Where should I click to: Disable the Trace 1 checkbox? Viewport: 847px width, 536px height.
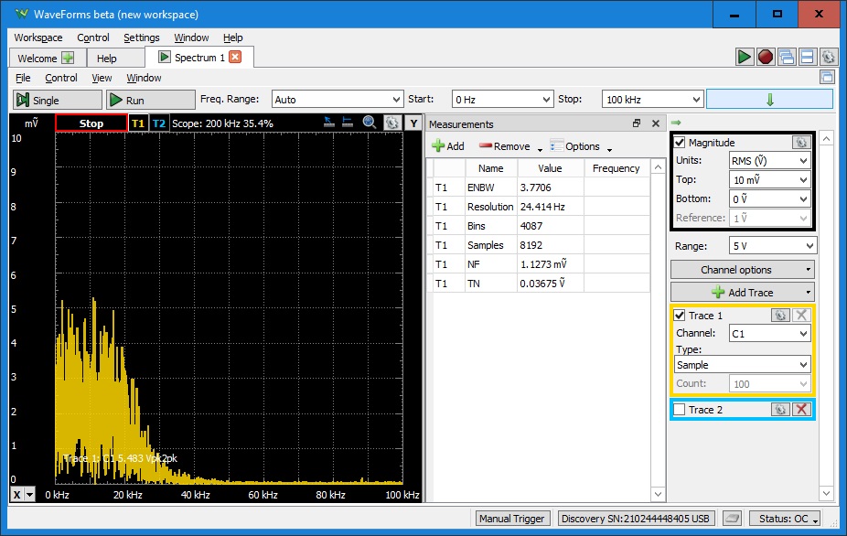(680, 316)
